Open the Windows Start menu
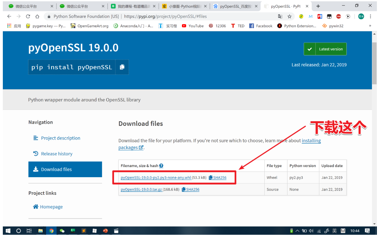The height and width of the screenshot is (235, 381). pyautogui.click(x=8, y=231)
